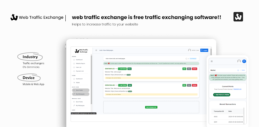The height and width of the screenshot is (127, 259).
Task: Click the mobile Wallet home breadcrumb icon
Action: (238, 70)
